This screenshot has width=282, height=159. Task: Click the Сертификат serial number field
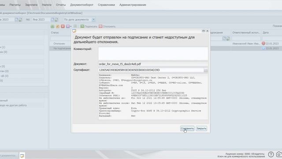151,70
